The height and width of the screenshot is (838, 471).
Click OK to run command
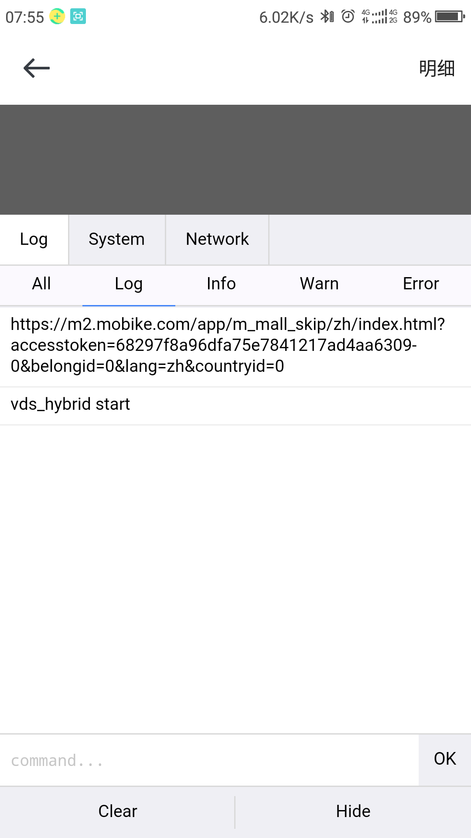pos(445,760)
